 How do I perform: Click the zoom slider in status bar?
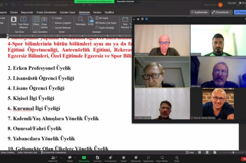231,152
